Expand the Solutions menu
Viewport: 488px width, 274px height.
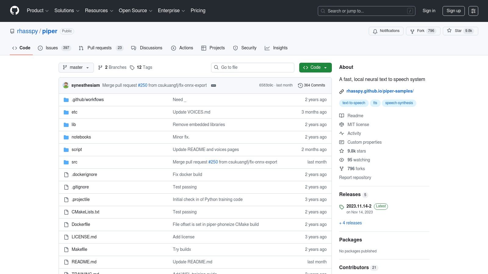click(67, 11)
